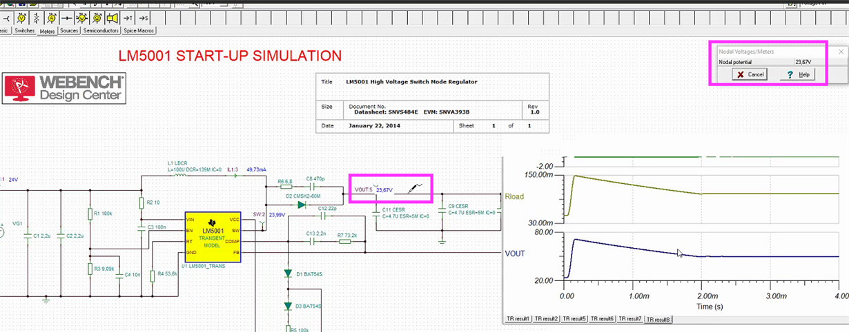This screenshot has height=332, width=849.
Task: Select capacitor C8 470p
Action: pyautogui.click(x=315, y=183)
